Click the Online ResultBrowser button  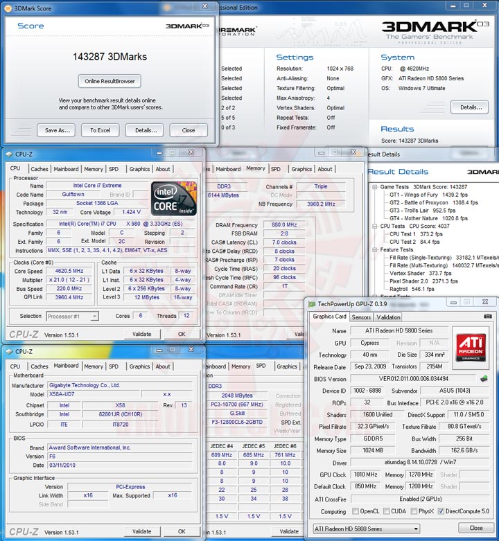tap(110, 81)
